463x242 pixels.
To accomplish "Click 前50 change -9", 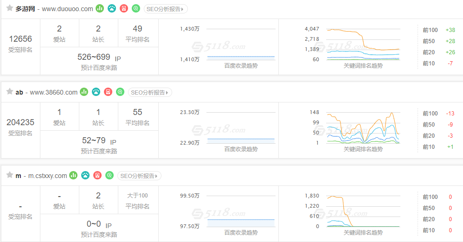I will pos(450,125).
